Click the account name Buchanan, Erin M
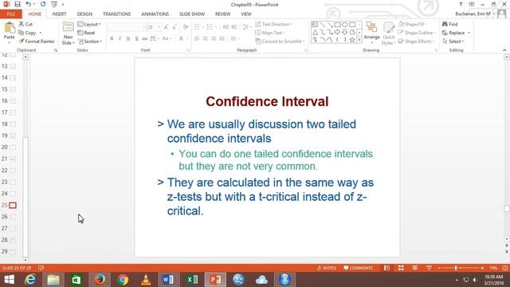 tap(473, 14)
